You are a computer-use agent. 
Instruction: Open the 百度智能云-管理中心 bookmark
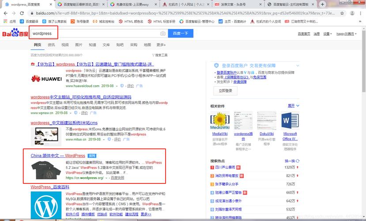click(197, 21)
